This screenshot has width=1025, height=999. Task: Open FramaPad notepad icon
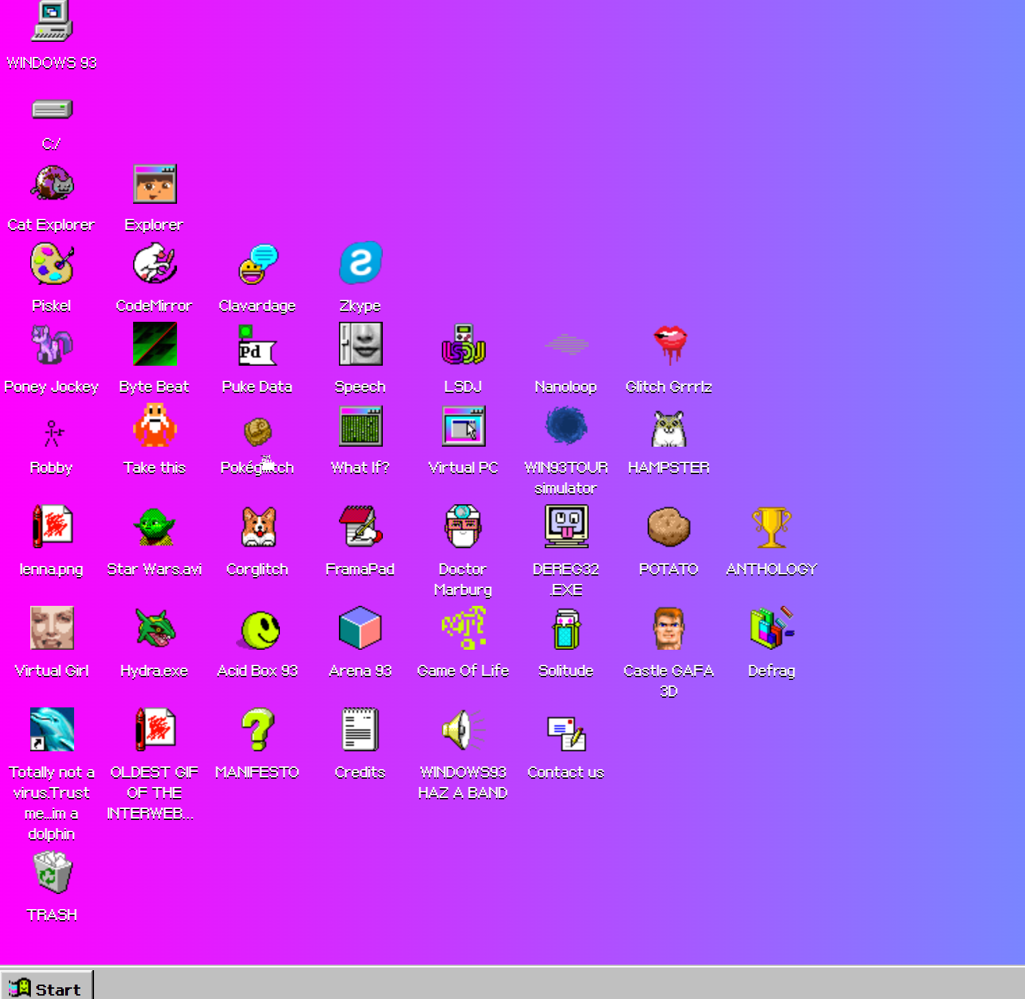click(x=360, y=526)
